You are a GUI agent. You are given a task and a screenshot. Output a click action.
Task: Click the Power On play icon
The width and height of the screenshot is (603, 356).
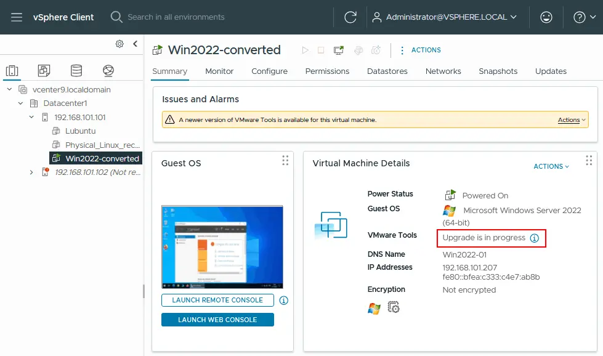(x=305, y=51)
